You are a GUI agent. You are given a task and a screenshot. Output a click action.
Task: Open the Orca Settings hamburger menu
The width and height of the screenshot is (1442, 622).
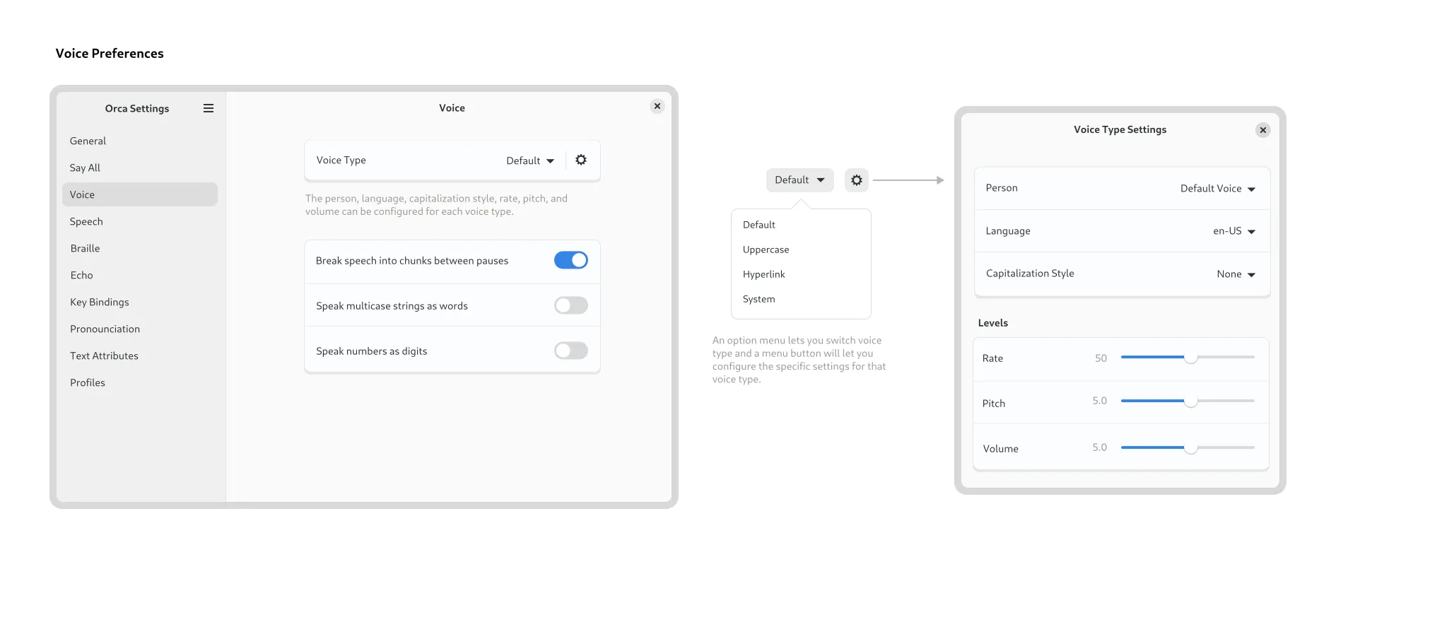pyautogui.click(x=209, y=108)
